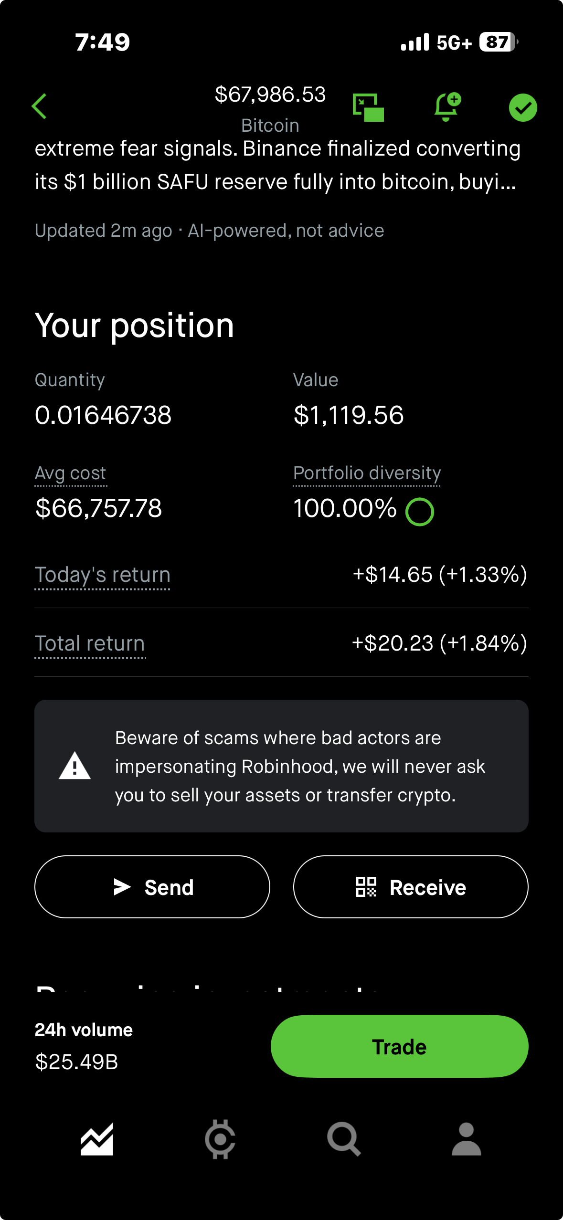Open the advanced chart view icon
563x1220 pixels.
coord(368,107)
